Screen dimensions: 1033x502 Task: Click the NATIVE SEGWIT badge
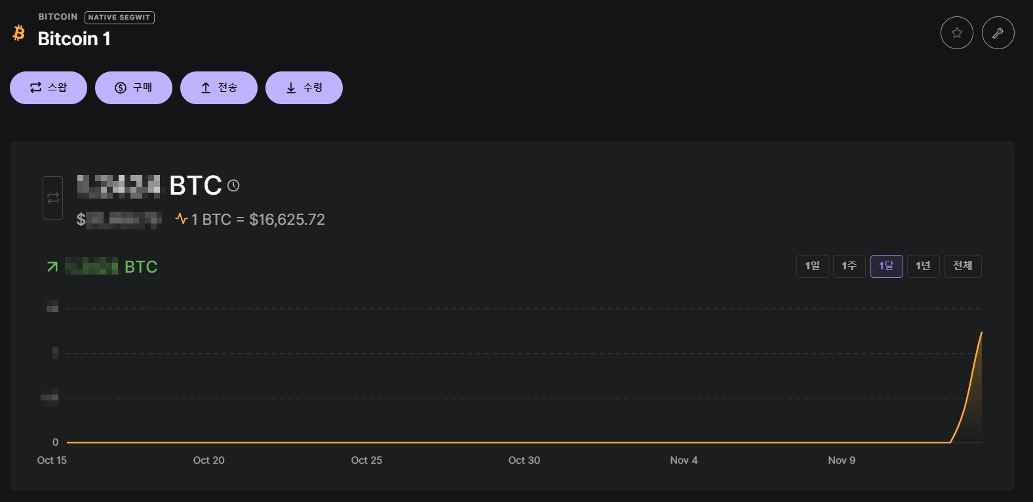(x=119, y=18)
